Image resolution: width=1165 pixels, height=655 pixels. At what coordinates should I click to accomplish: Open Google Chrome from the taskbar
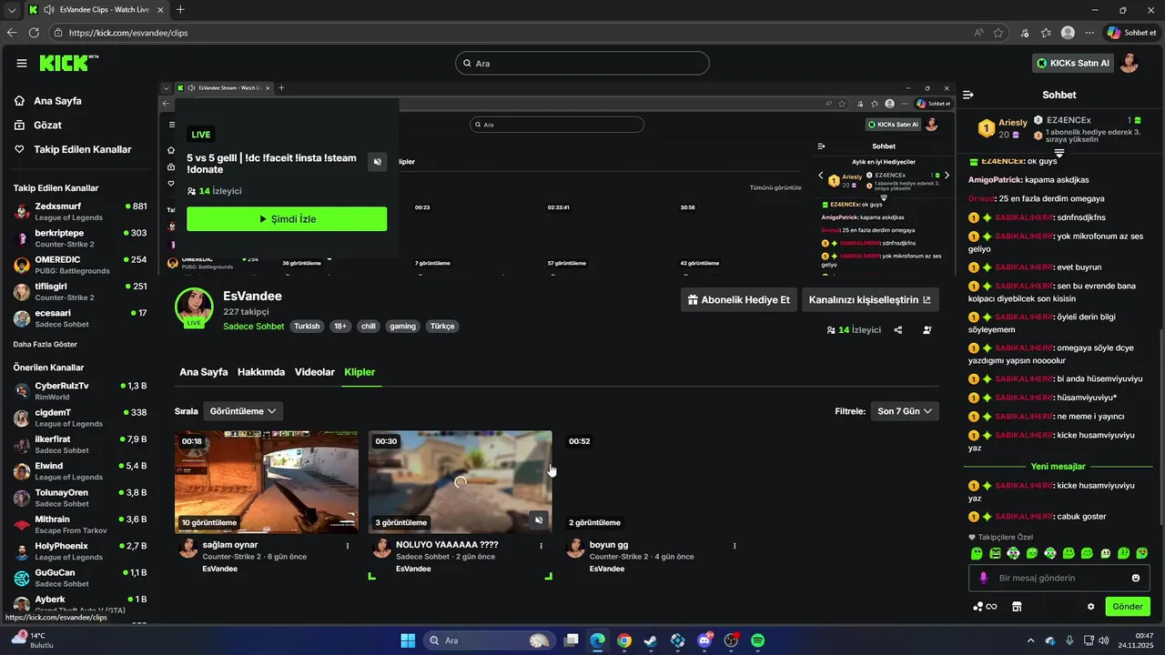coord(623,640)
